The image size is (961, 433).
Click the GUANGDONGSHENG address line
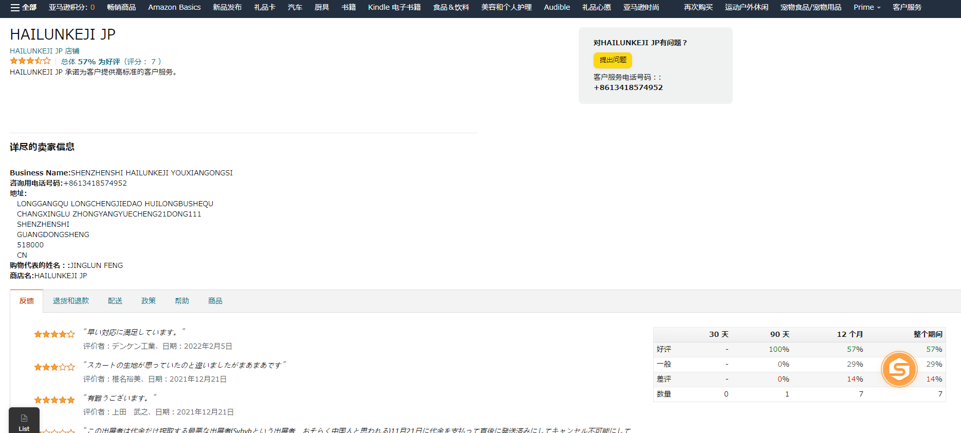tap(53, 234)
